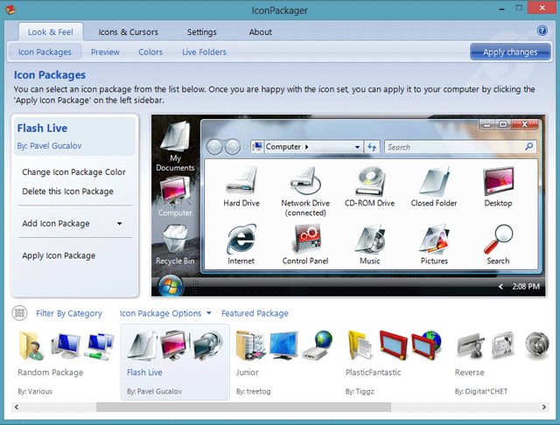Expand the Add Icon Package dropdown arrow
This screenshot has width=560, height=425.
[x=119, y=223]
